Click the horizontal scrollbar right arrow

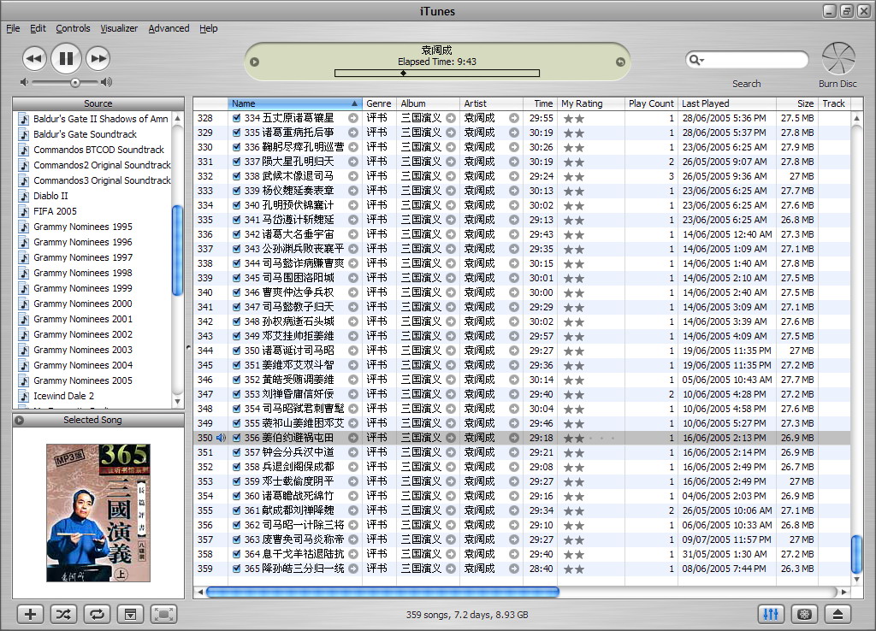point(843,592)
